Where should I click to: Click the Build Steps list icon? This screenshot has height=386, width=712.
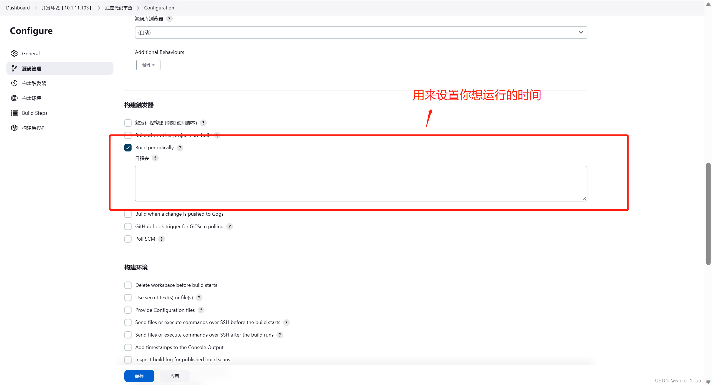14,113
